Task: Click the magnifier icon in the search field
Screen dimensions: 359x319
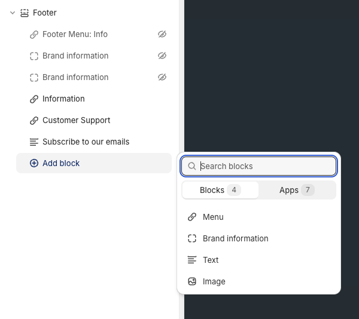Action: 192,166
